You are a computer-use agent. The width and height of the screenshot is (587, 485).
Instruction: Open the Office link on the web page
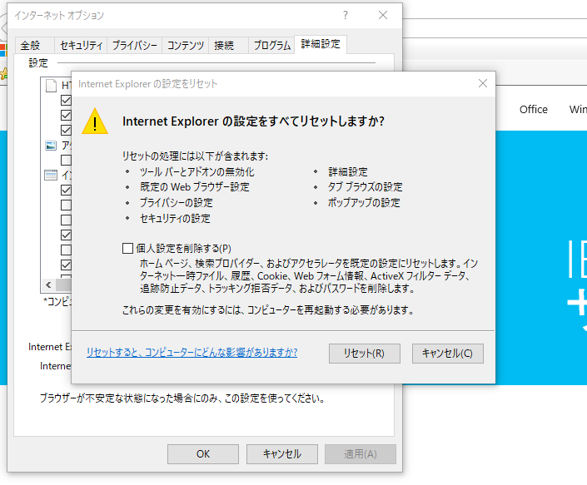(x=533, y=110)
